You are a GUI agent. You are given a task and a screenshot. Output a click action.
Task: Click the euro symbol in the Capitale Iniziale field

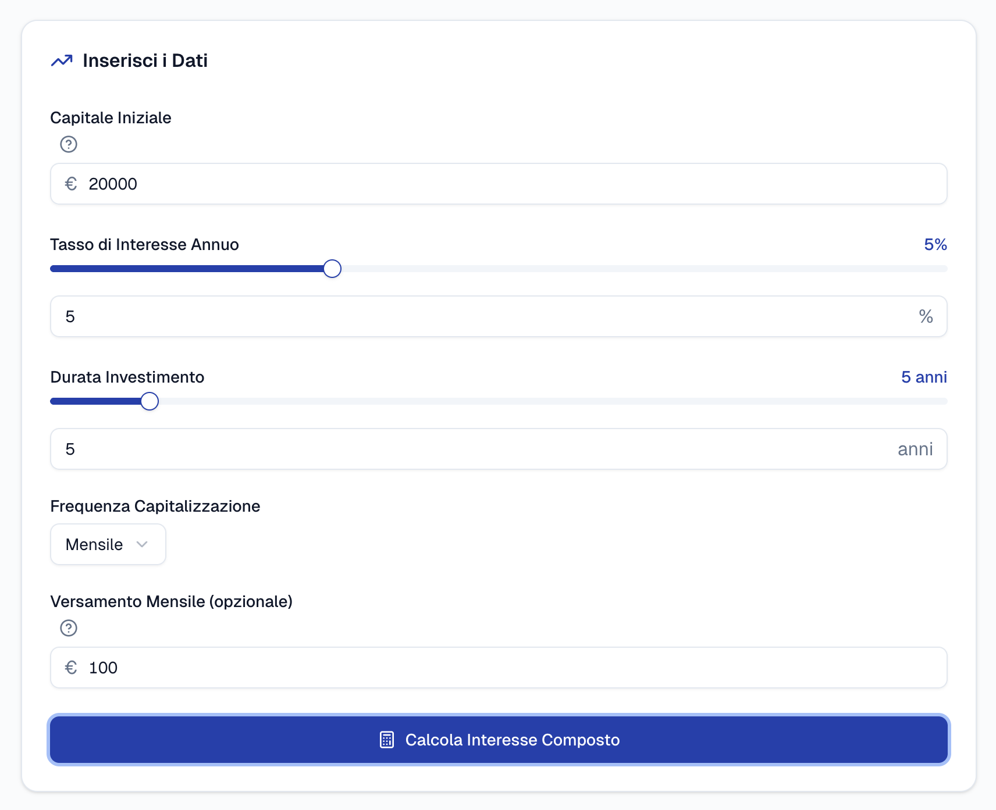[71, 184]
